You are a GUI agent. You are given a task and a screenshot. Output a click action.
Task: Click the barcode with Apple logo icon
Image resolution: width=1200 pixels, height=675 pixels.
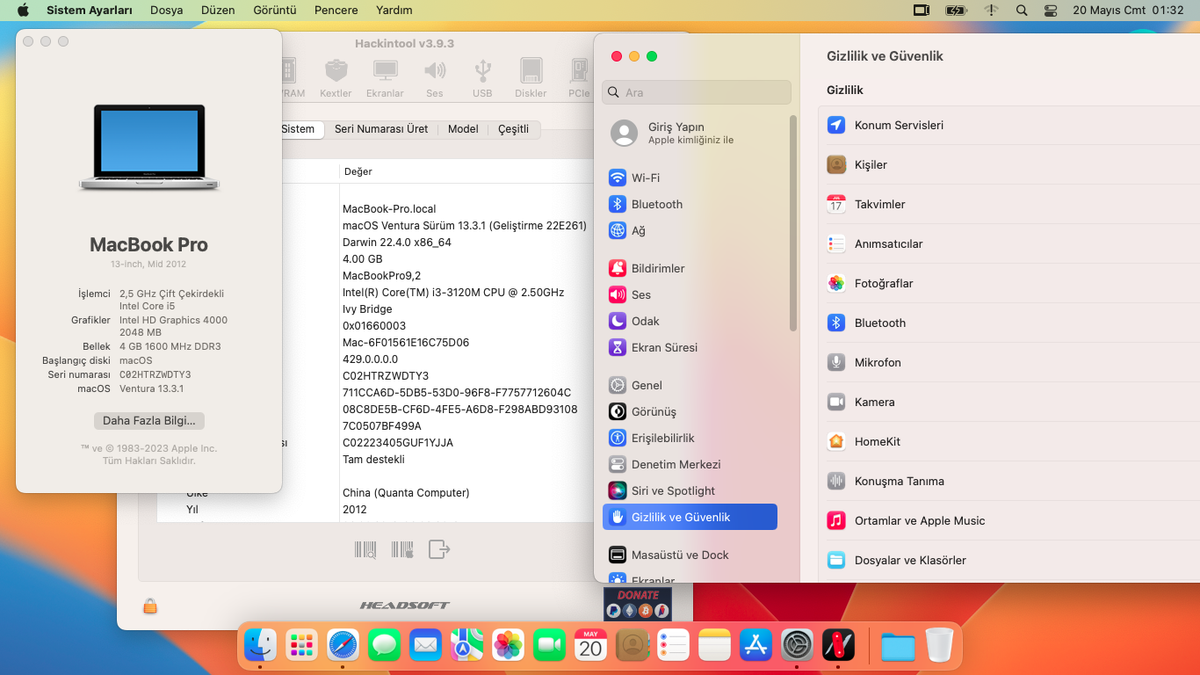pos(402,550)
